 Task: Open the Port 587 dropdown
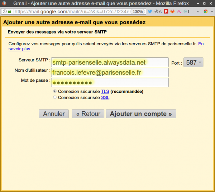193,62
